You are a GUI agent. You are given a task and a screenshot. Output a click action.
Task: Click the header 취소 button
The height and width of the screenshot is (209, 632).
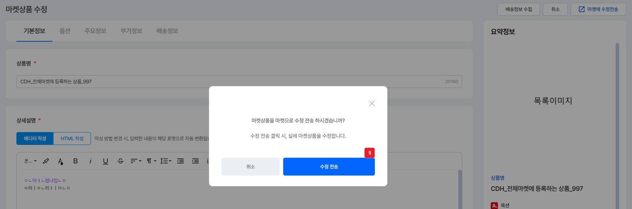pos(555,9)
